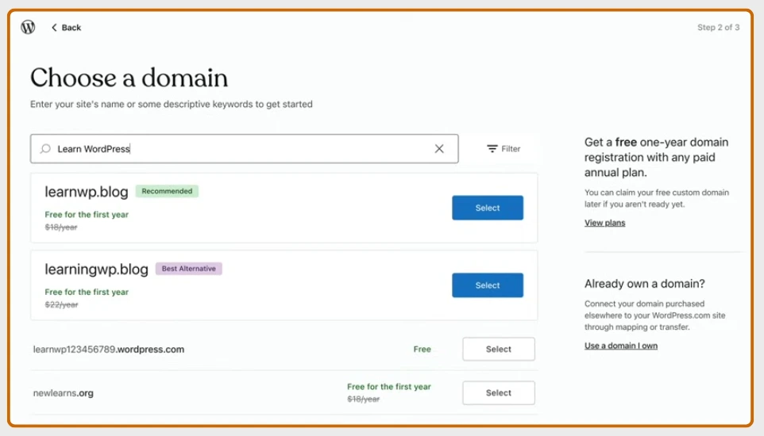Open the Filter options

[504, 148]
